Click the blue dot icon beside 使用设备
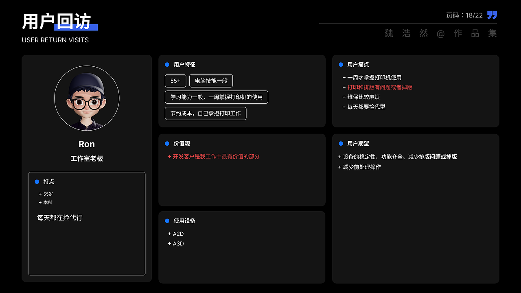 click(167, 221)
